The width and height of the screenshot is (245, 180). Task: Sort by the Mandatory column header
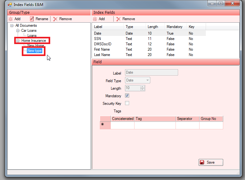coord(175,27)
